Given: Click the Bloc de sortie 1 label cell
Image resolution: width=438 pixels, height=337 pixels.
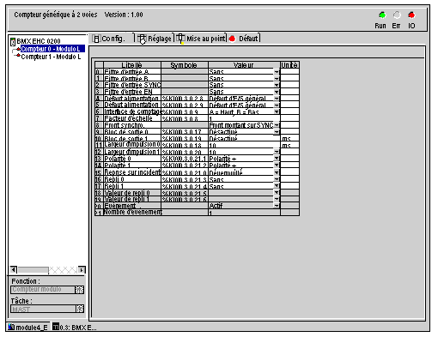Looking at the screenshot, I should point(132,138).
